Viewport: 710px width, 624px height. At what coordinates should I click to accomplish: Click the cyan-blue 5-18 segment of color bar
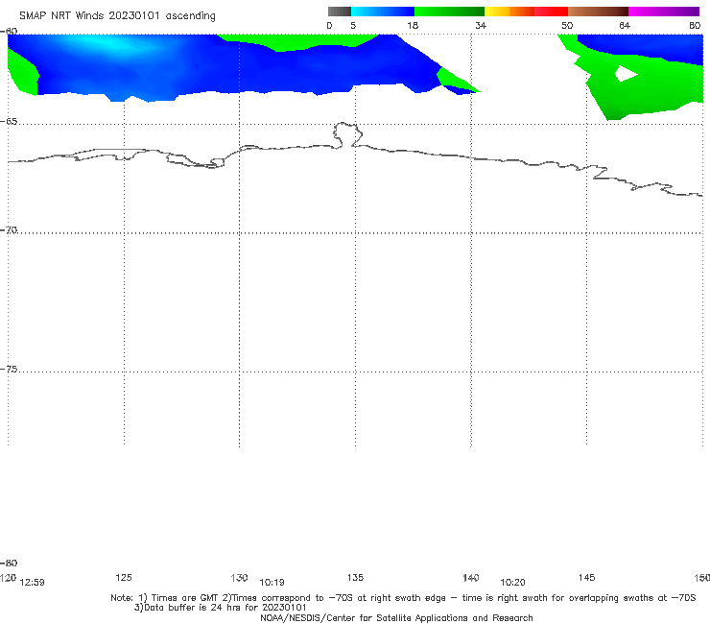[383, 12]
